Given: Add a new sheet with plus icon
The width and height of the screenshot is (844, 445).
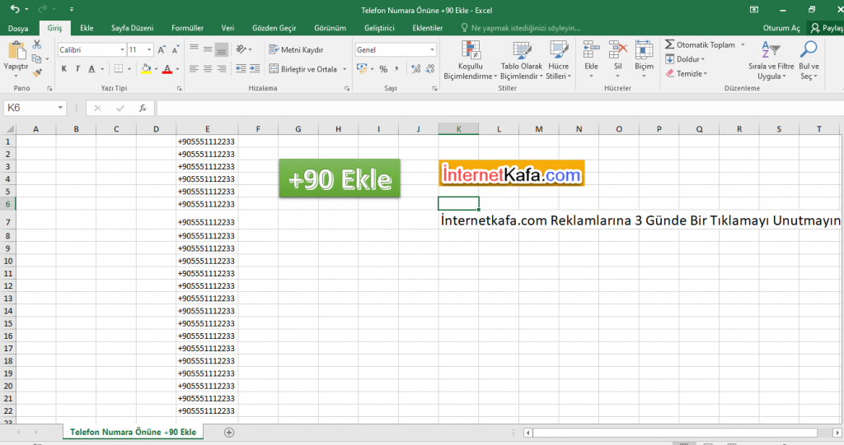Looking at the screenshot, I should (x=229, y=432).
